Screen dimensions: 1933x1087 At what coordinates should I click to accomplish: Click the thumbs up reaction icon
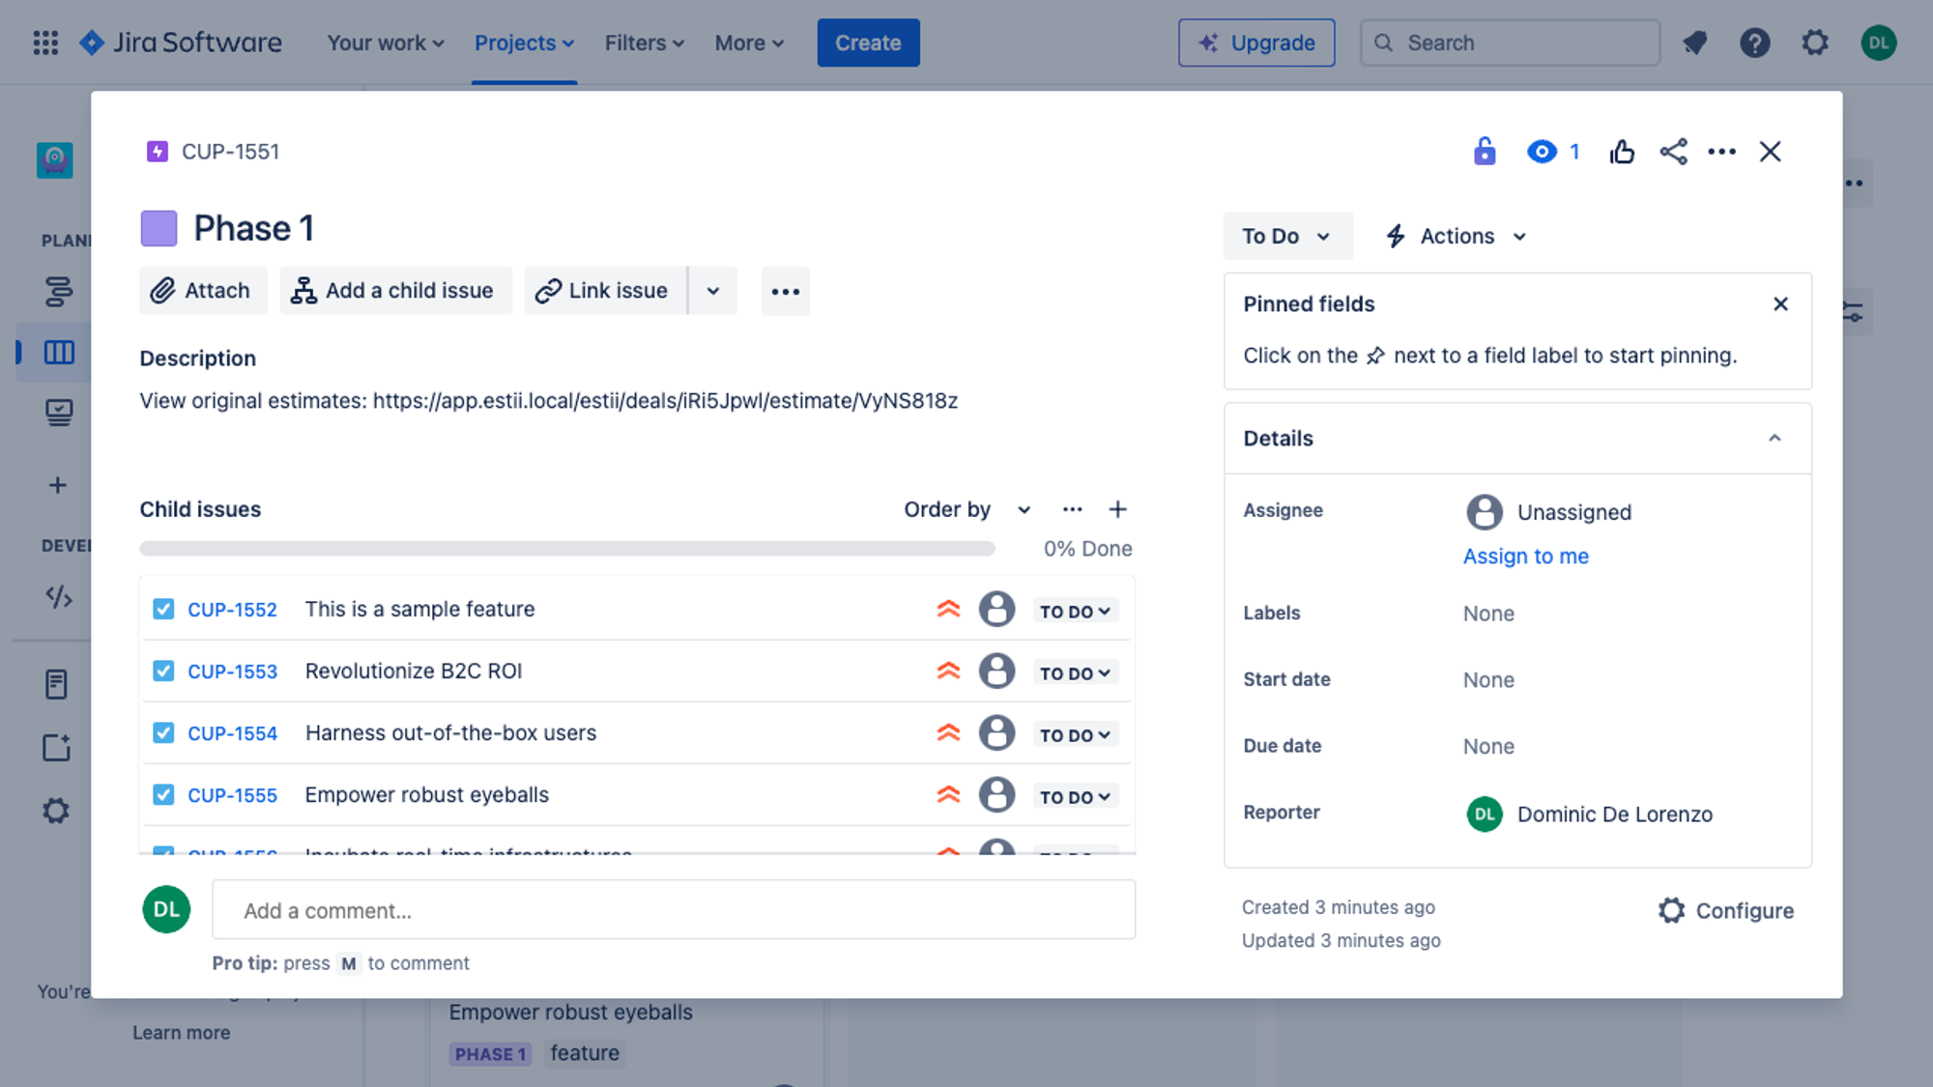(1621, 150)
